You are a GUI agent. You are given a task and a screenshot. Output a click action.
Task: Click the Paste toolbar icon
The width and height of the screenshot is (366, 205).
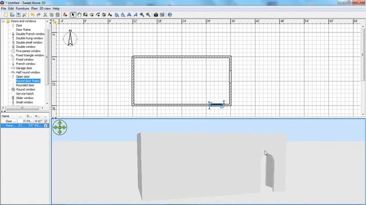[57, 15]
